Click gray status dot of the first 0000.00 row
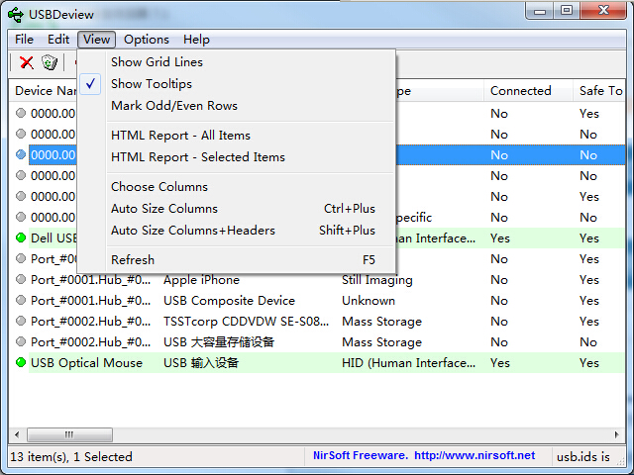The width and height of the screenshot is (634, 475). tap(21, 114)
